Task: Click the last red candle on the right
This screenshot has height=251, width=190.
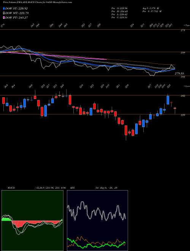Action: click(175, 108)
